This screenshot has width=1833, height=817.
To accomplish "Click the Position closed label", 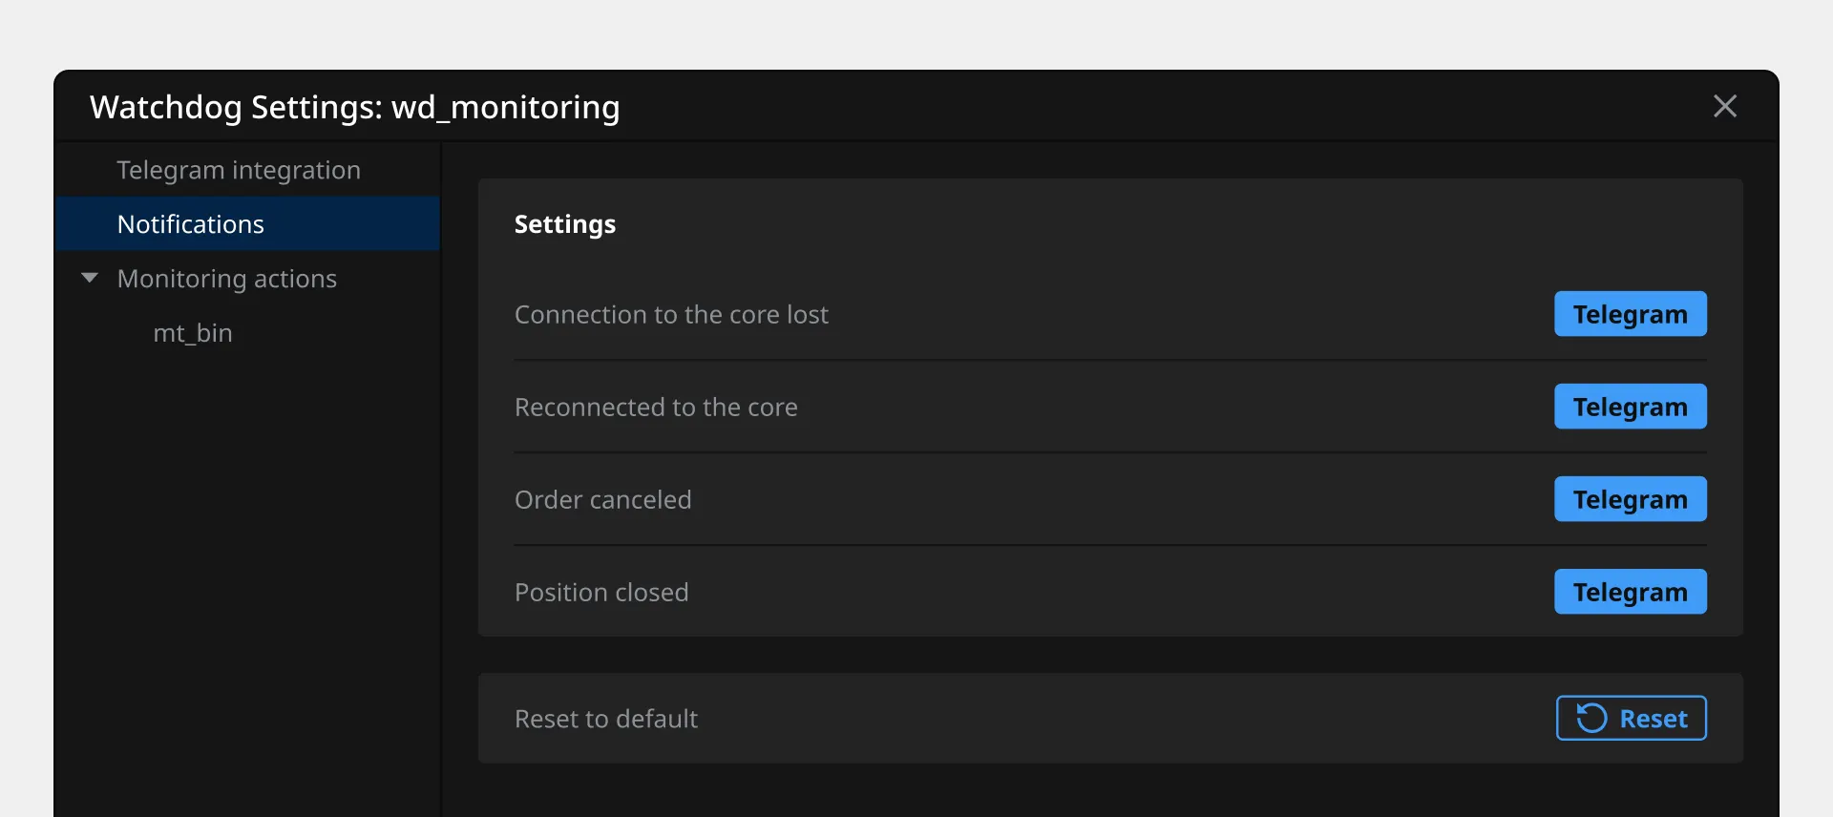I will tap(601, 593).
